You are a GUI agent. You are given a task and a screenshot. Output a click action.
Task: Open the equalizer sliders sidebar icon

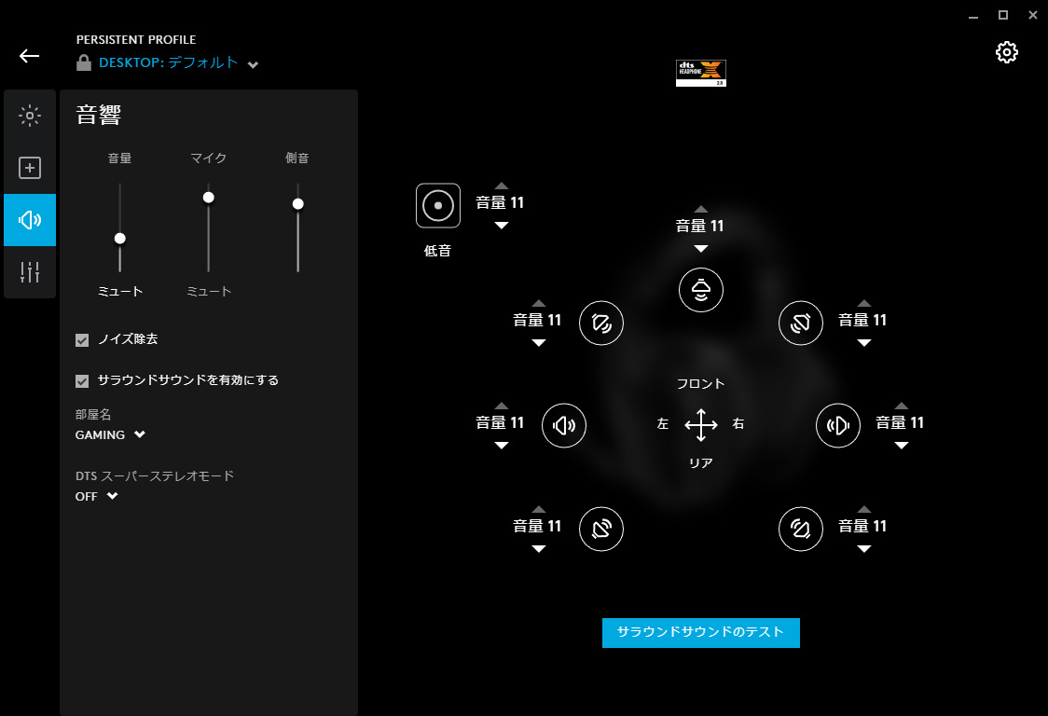30,272
